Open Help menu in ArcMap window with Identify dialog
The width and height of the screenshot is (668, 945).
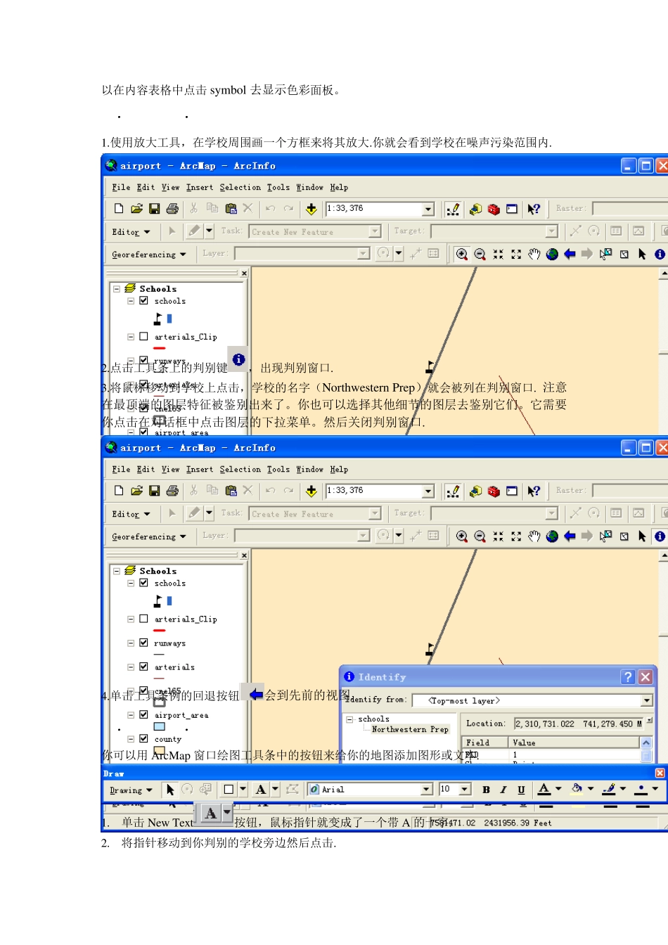(x=339, y=469)
